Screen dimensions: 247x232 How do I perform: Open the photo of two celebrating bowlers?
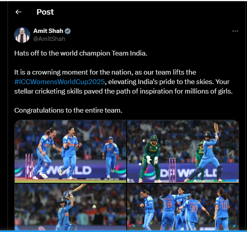pos(70,151)
